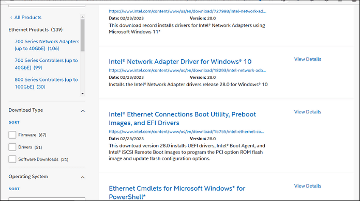
Task: Open 800 Series Controllers (up to 100GbE) filter
Action: [x=46, y=83]
